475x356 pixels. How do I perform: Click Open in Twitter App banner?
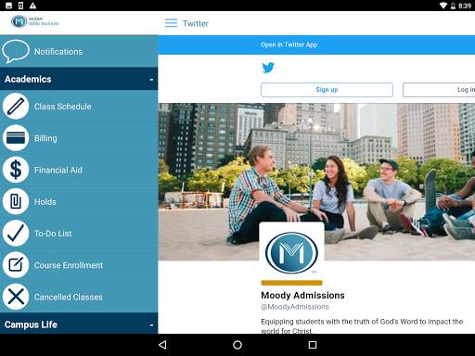point(316,44)
